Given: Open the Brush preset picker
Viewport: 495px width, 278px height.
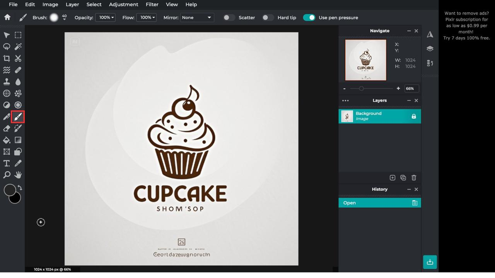Looking at the screenshot, I should (x=54, y=17).
